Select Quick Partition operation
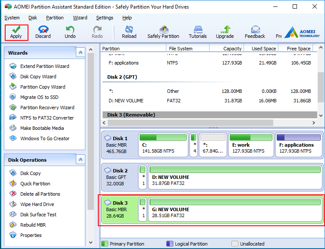The image size is (325, 249). (30, 184)
